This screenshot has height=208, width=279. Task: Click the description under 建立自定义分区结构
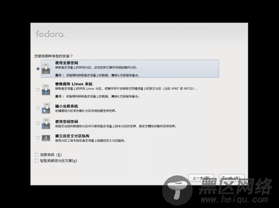(x=90, y=140)
